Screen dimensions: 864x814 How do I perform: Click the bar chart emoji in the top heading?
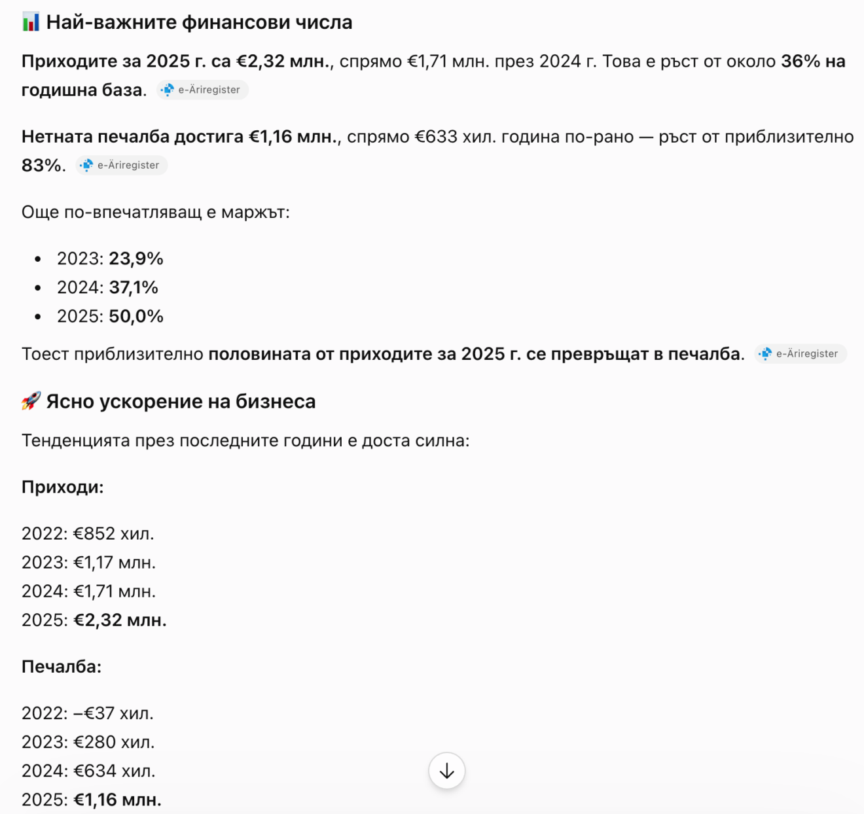[31, 22]
